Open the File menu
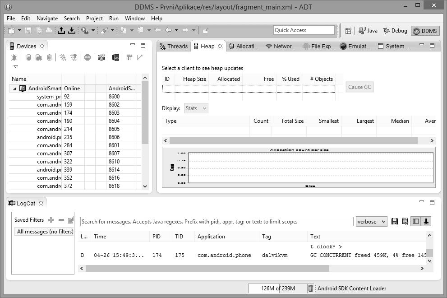 [11, 18]
